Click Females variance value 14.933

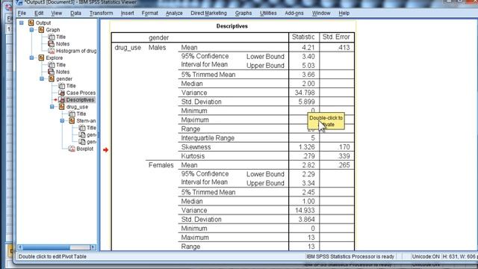click(x=305, y=211)
